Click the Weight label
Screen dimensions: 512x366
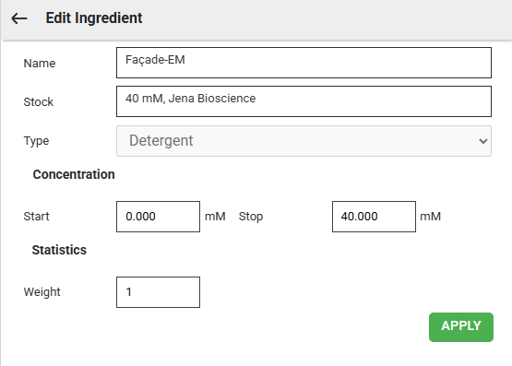(42, 292)
